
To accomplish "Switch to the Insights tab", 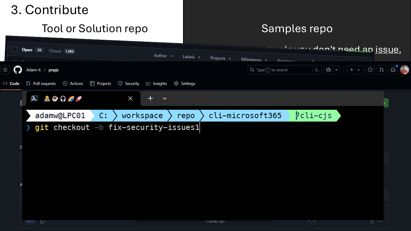I will point(156,83).
